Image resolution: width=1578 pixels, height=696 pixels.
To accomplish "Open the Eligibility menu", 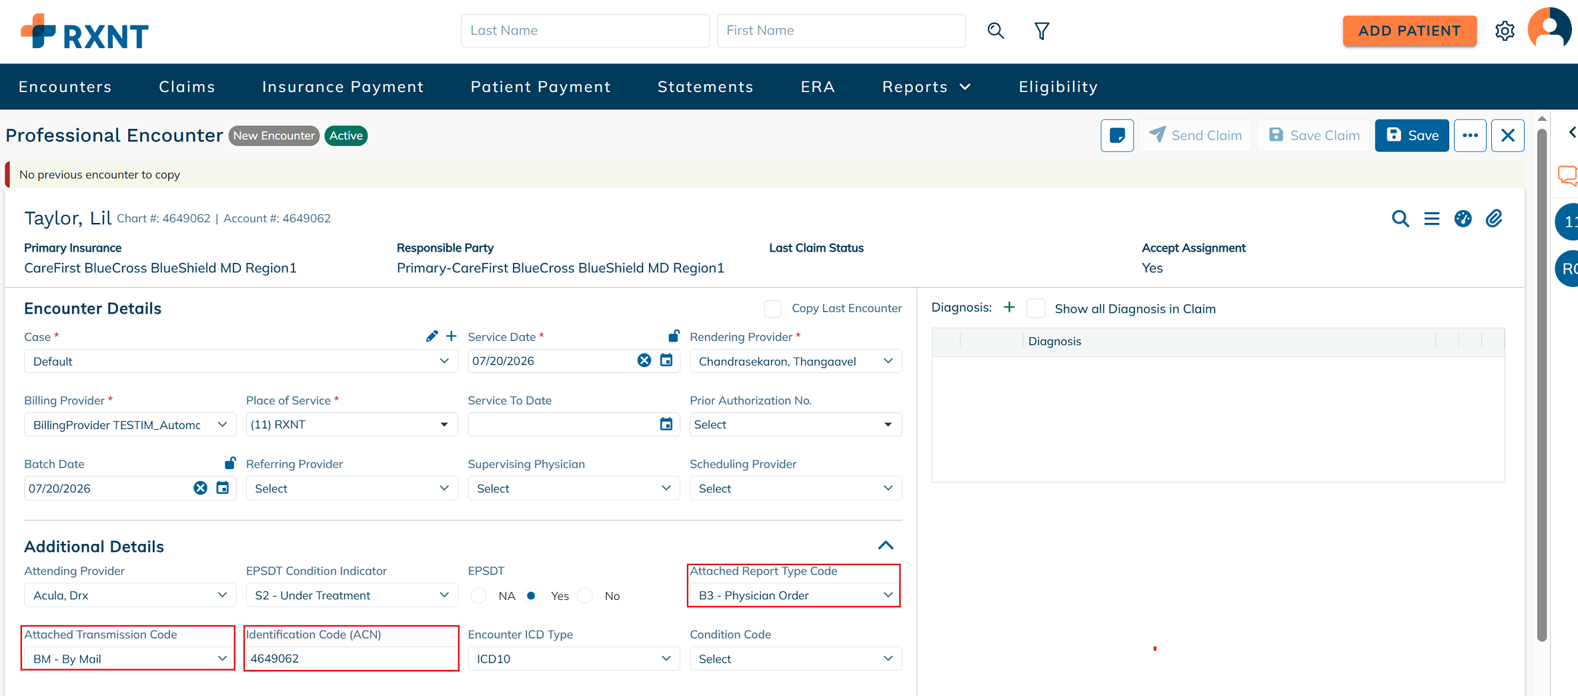I will coord(1058,87).
